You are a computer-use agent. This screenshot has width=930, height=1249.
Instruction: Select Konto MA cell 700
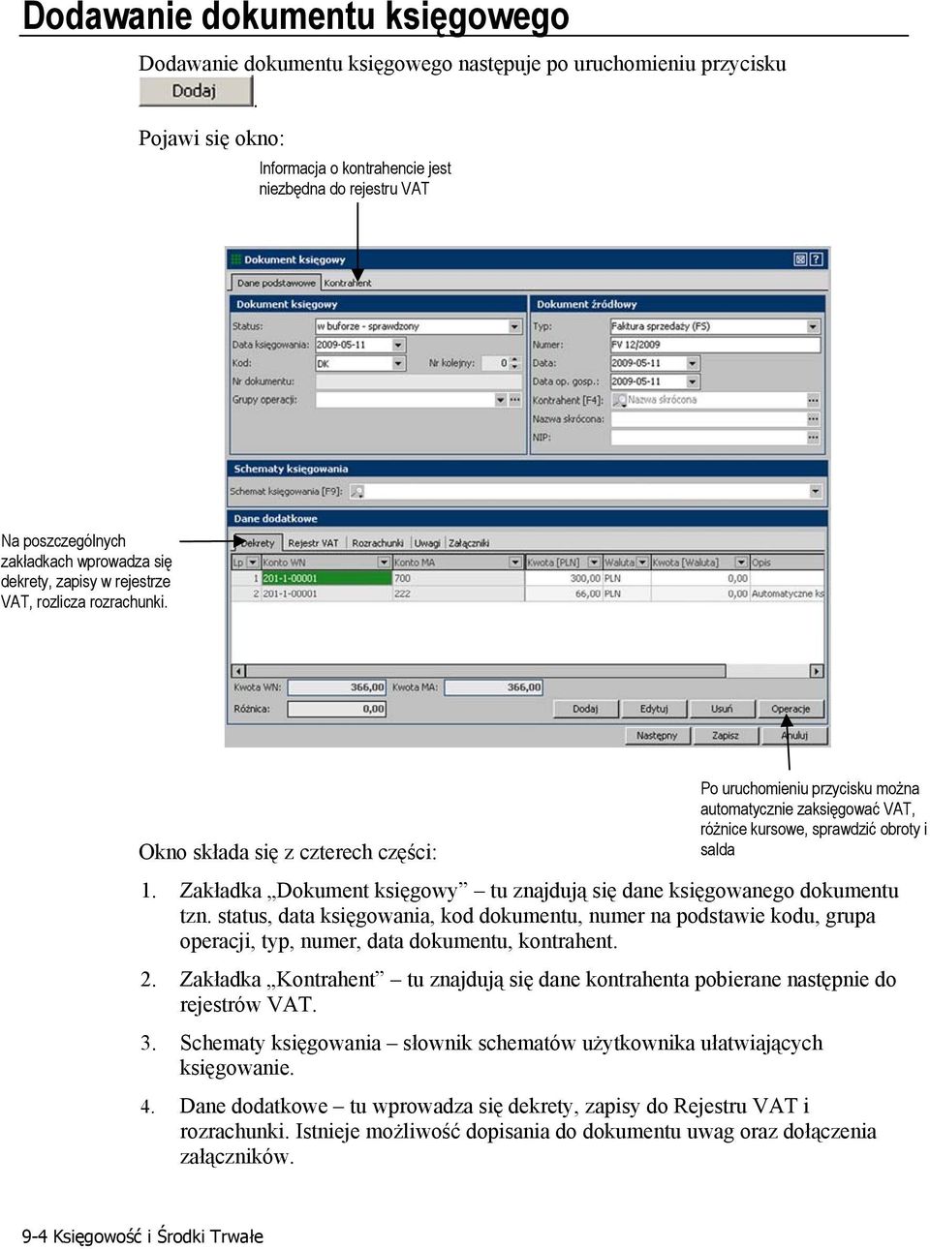[x=457, y=578]
